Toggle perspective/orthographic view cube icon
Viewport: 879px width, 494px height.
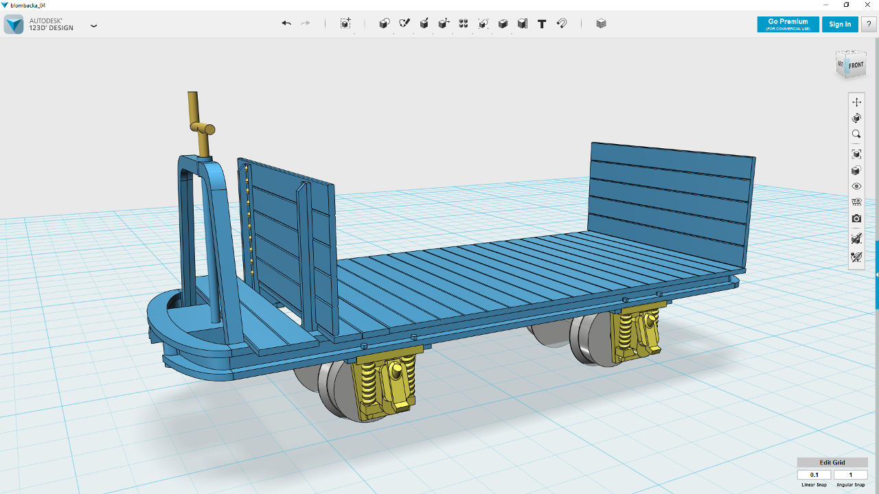tap(856, 171)
